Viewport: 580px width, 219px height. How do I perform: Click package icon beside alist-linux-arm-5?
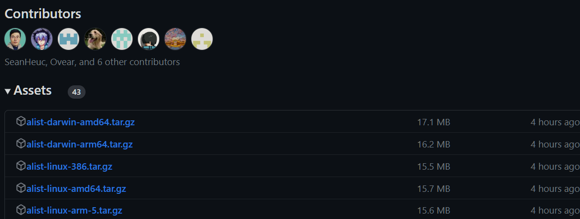click(x=21, y=210)
